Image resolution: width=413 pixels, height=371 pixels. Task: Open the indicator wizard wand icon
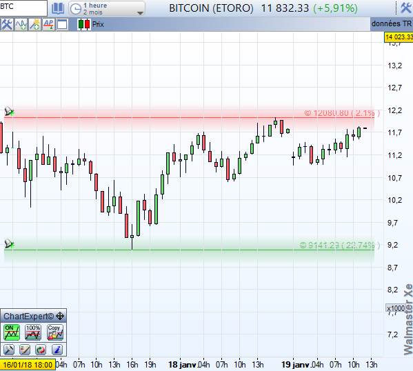(x=34, y=25)
